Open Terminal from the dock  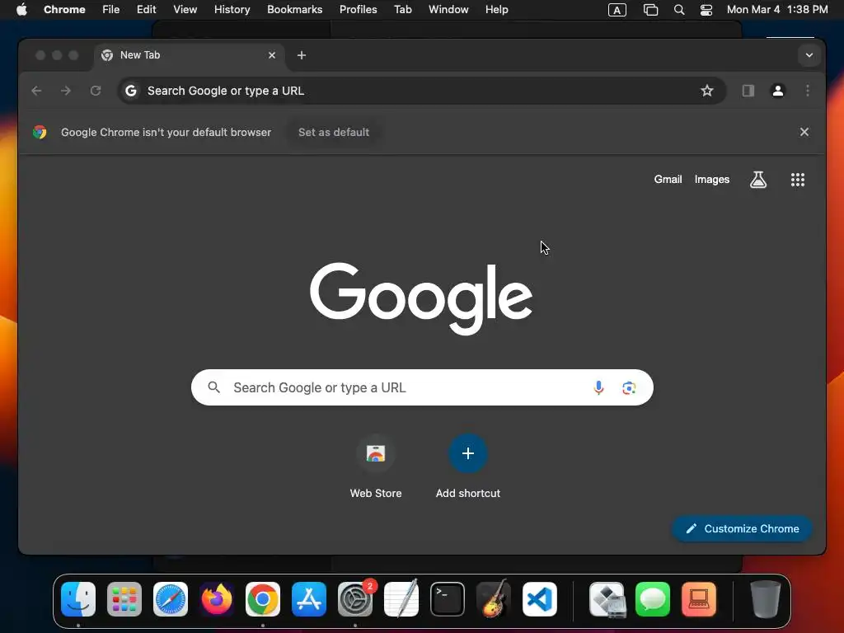pyautogui.click(x=448, y=599)
